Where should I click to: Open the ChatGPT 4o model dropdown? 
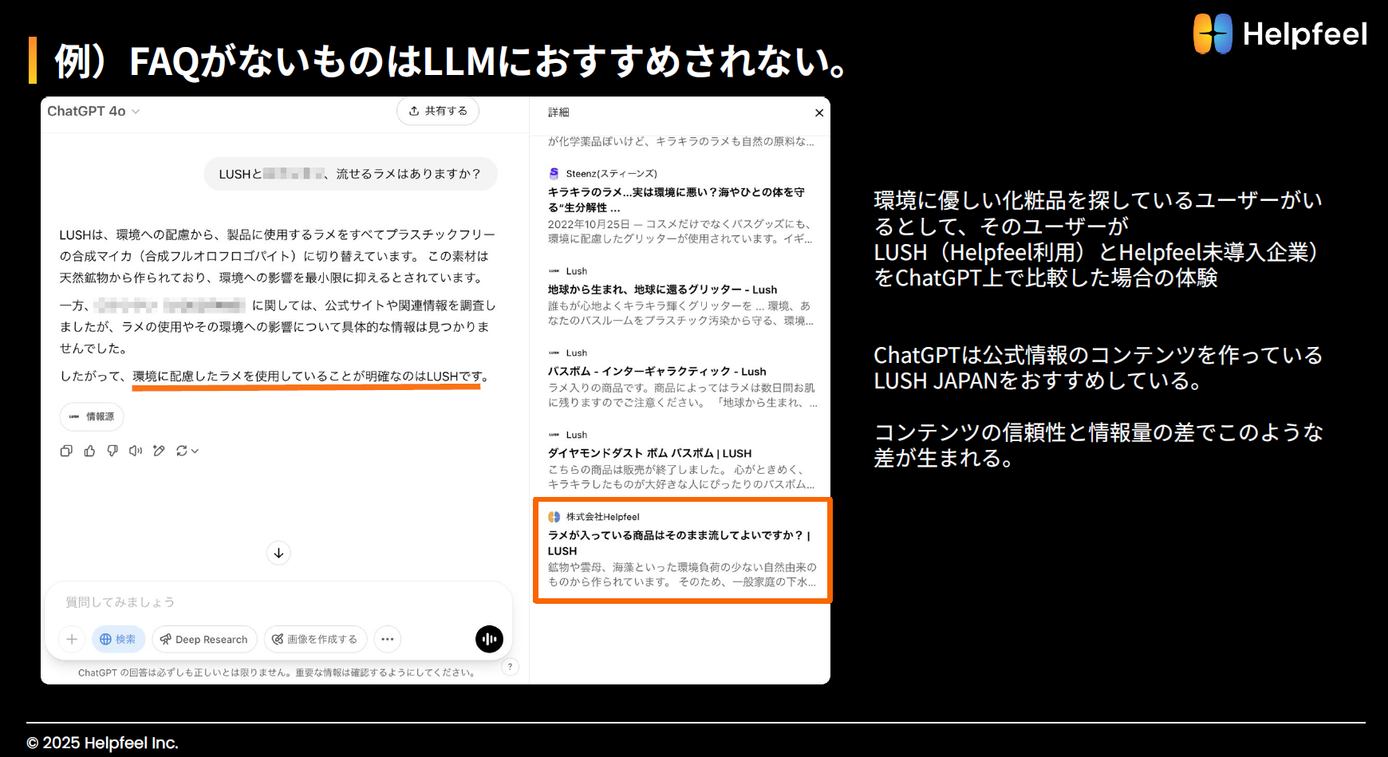click(93, 111)
